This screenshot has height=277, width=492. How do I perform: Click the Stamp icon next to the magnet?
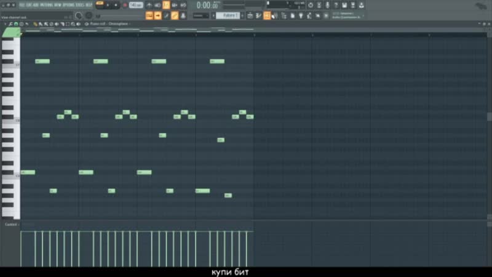(22, 24)
